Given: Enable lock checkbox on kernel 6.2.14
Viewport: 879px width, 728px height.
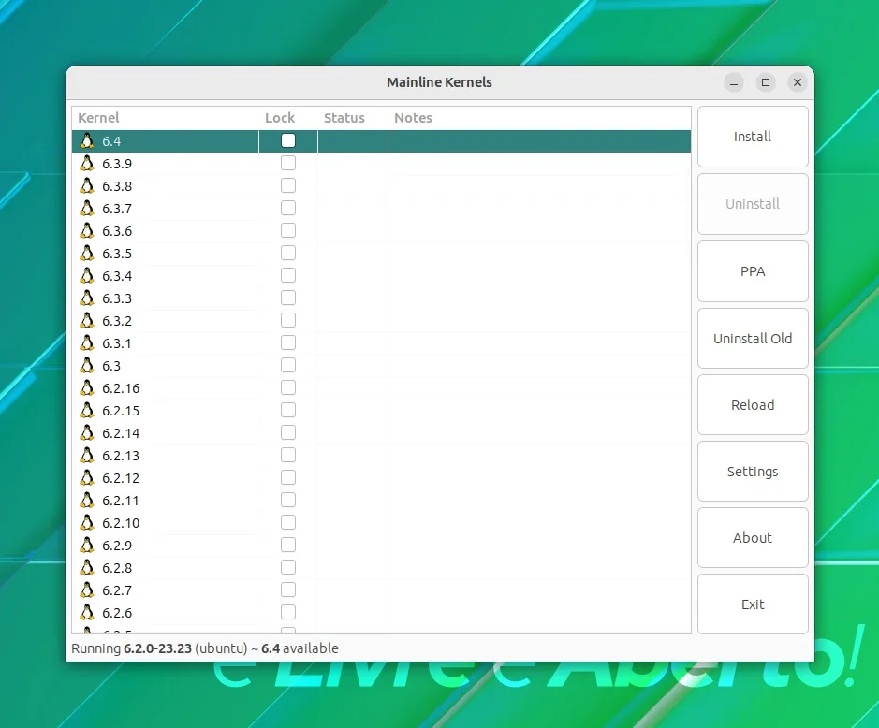Looking at the screenshot, I should click(288, 431).
